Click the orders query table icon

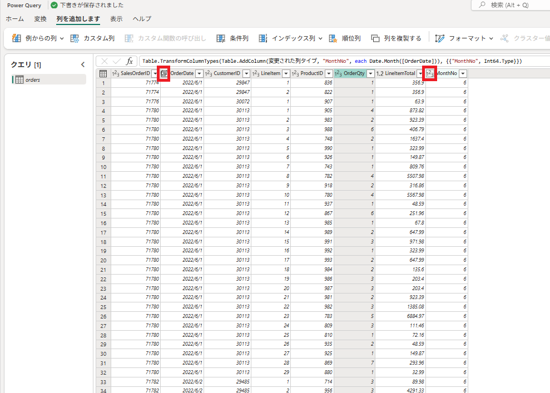pos(19,79)
